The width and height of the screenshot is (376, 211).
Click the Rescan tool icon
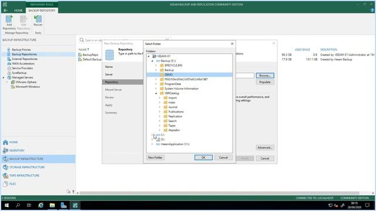click(38, 21)
